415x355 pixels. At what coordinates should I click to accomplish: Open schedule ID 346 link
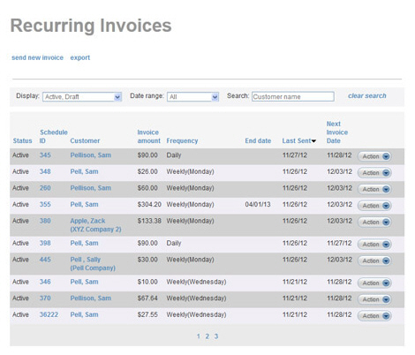pos(45,282)
